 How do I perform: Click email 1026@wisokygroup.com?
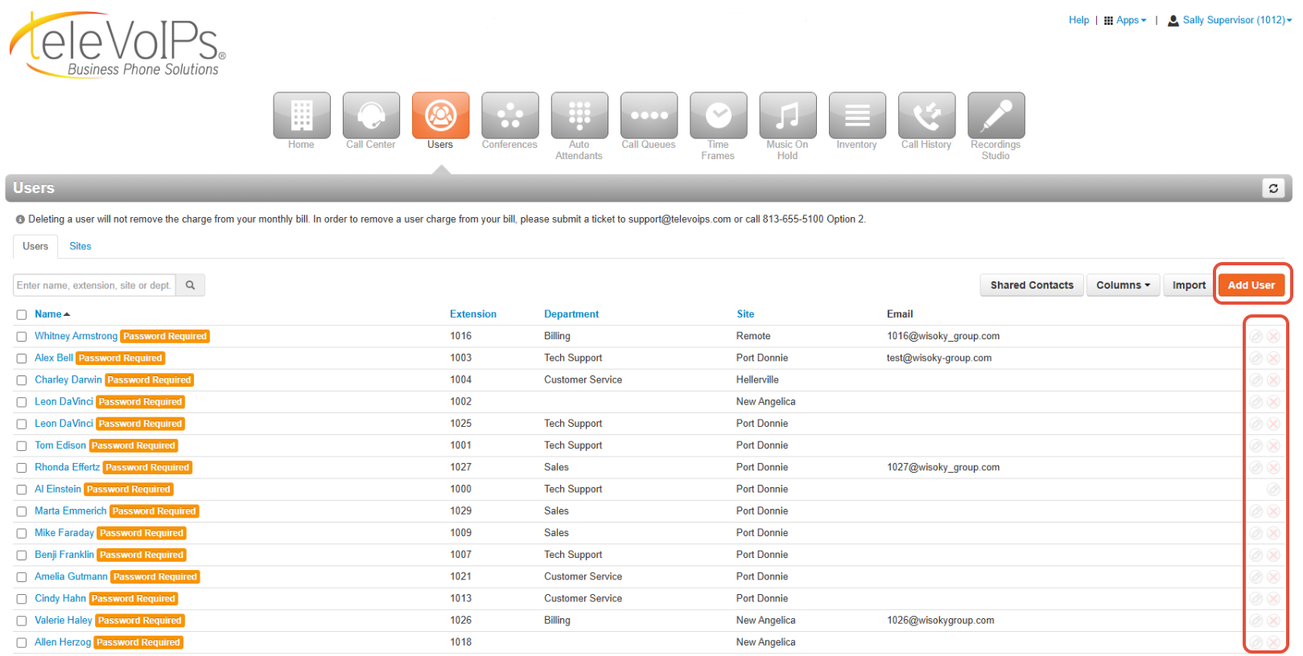[x=941, y=621]
